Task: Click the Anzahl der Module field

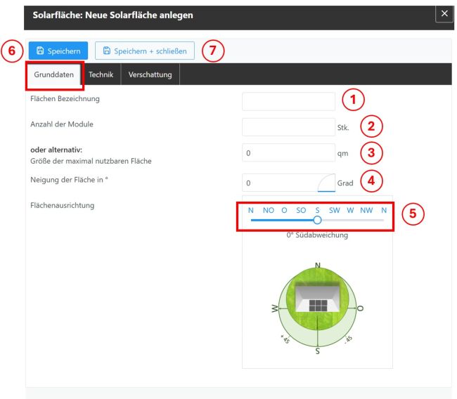Action: (288, 127)
